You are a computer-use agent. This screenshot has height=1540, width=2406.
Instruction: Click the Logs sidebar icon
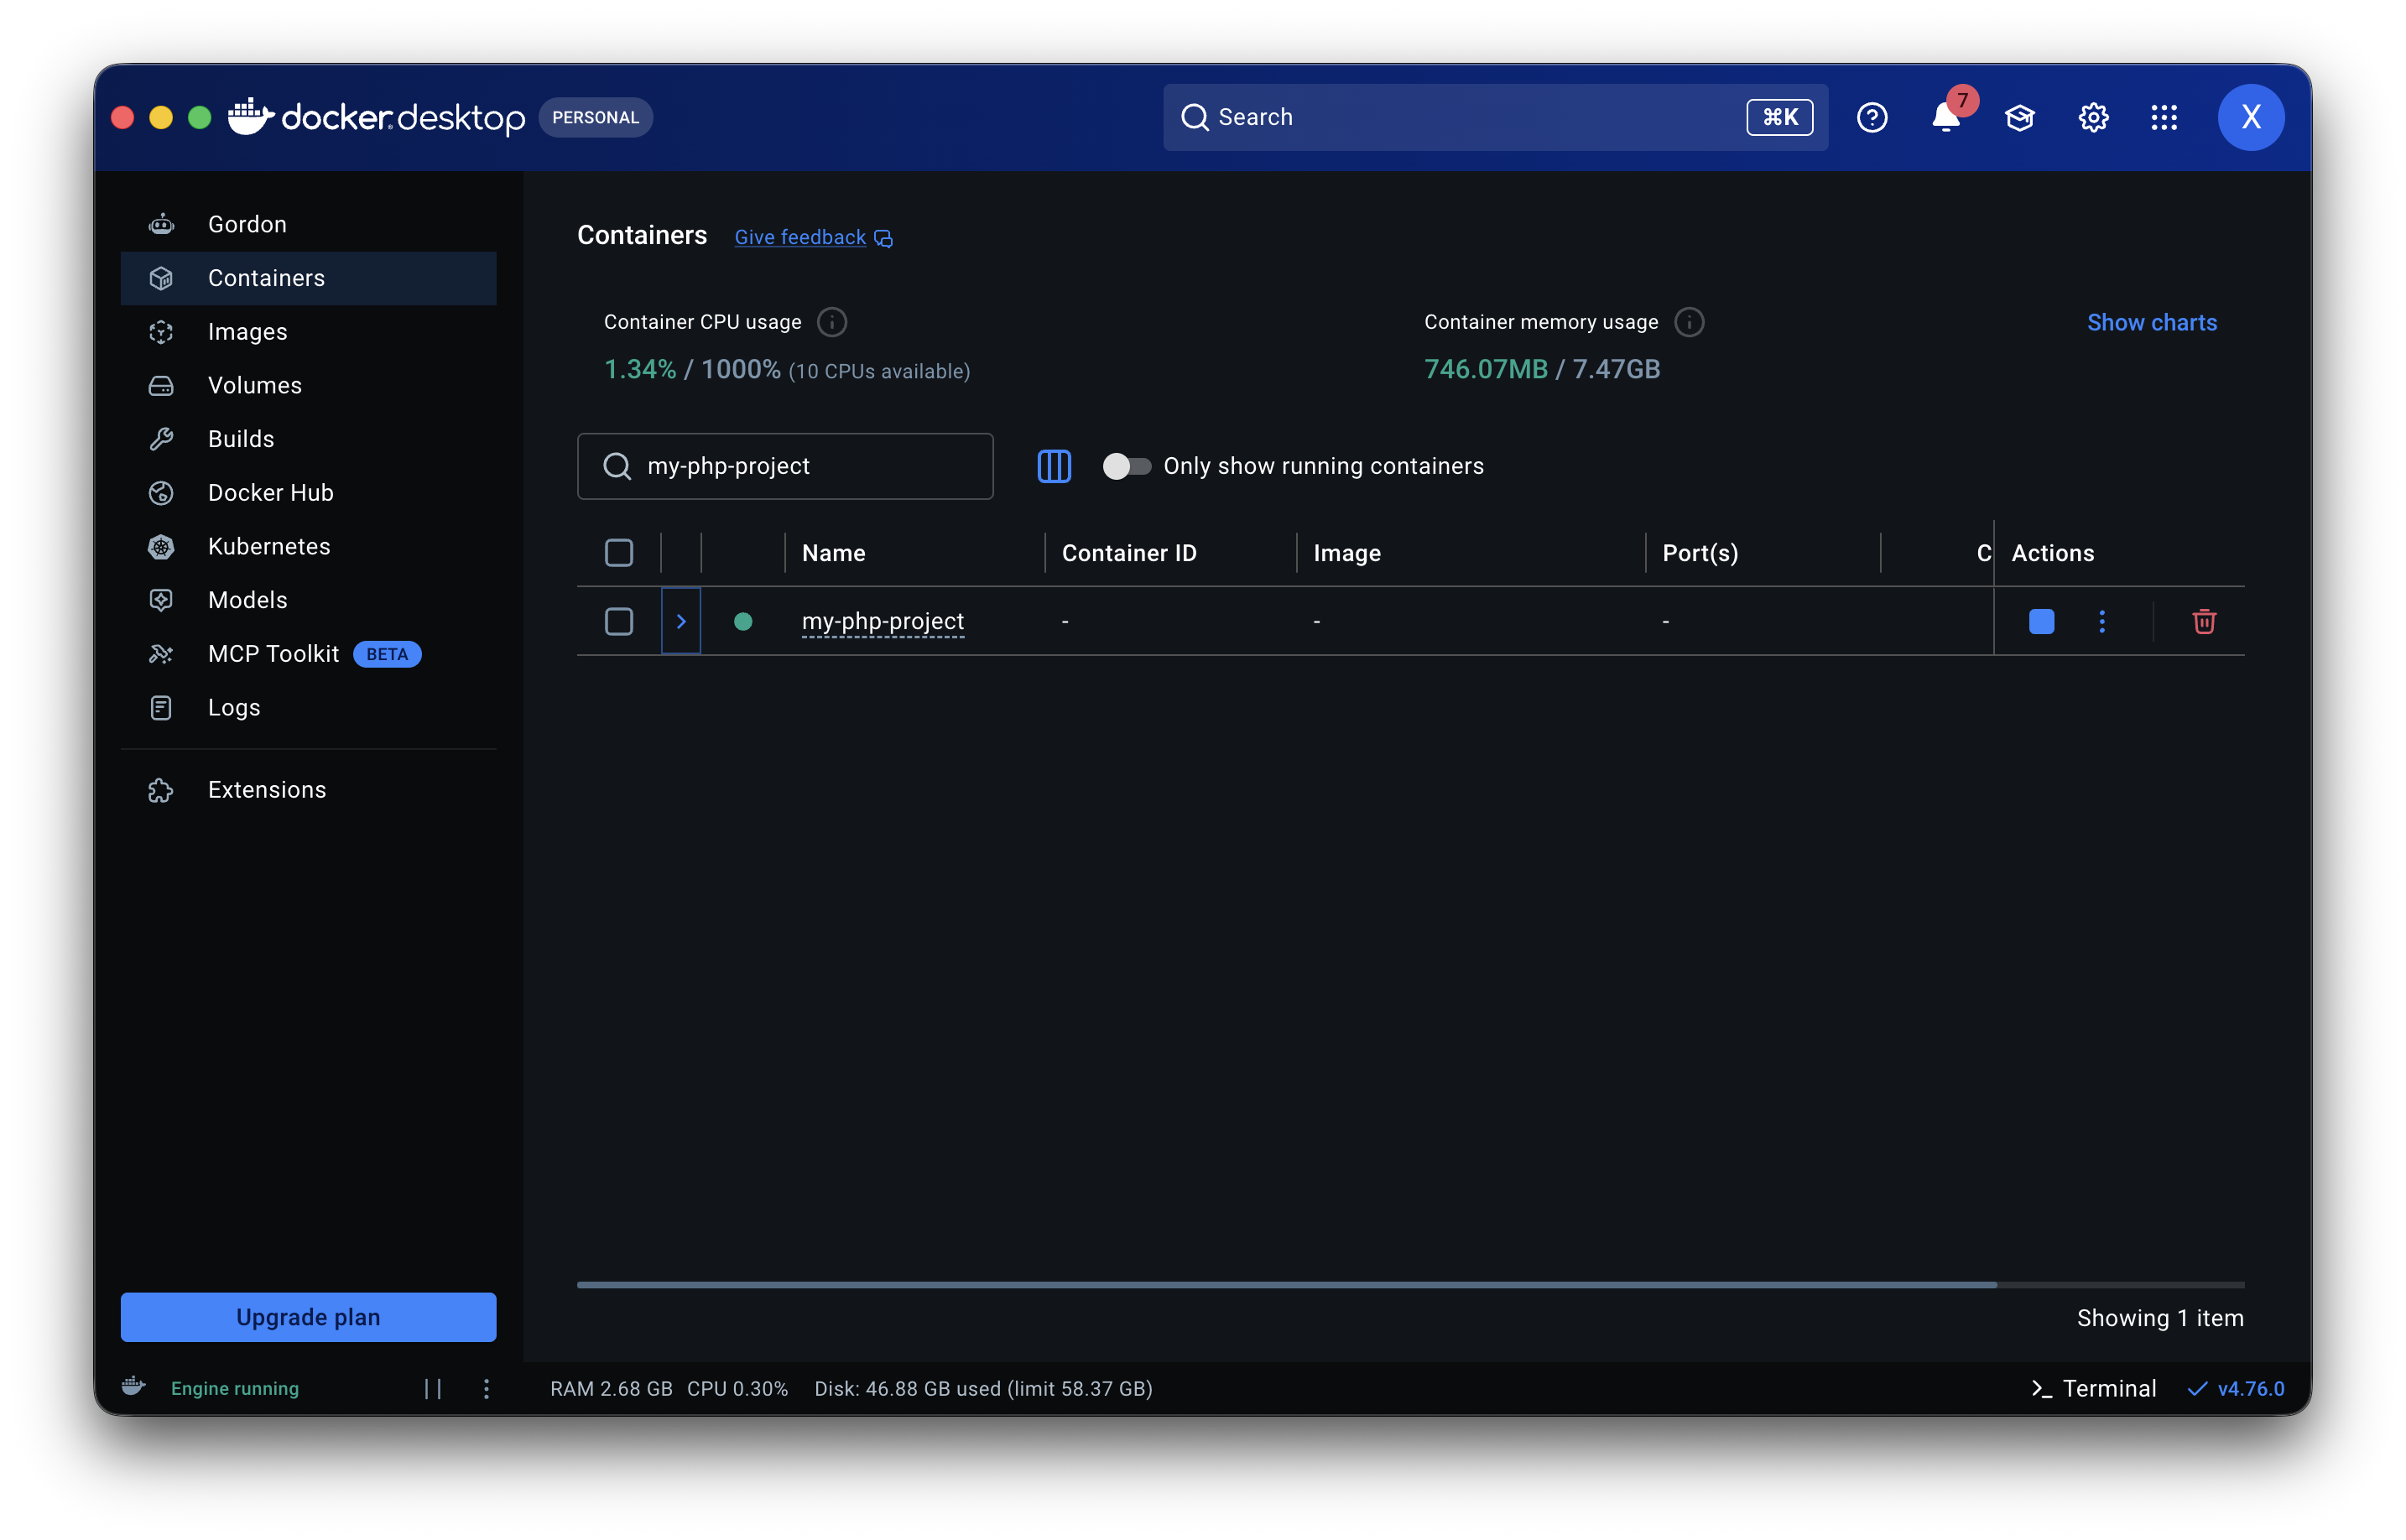[x=161, y=708]
